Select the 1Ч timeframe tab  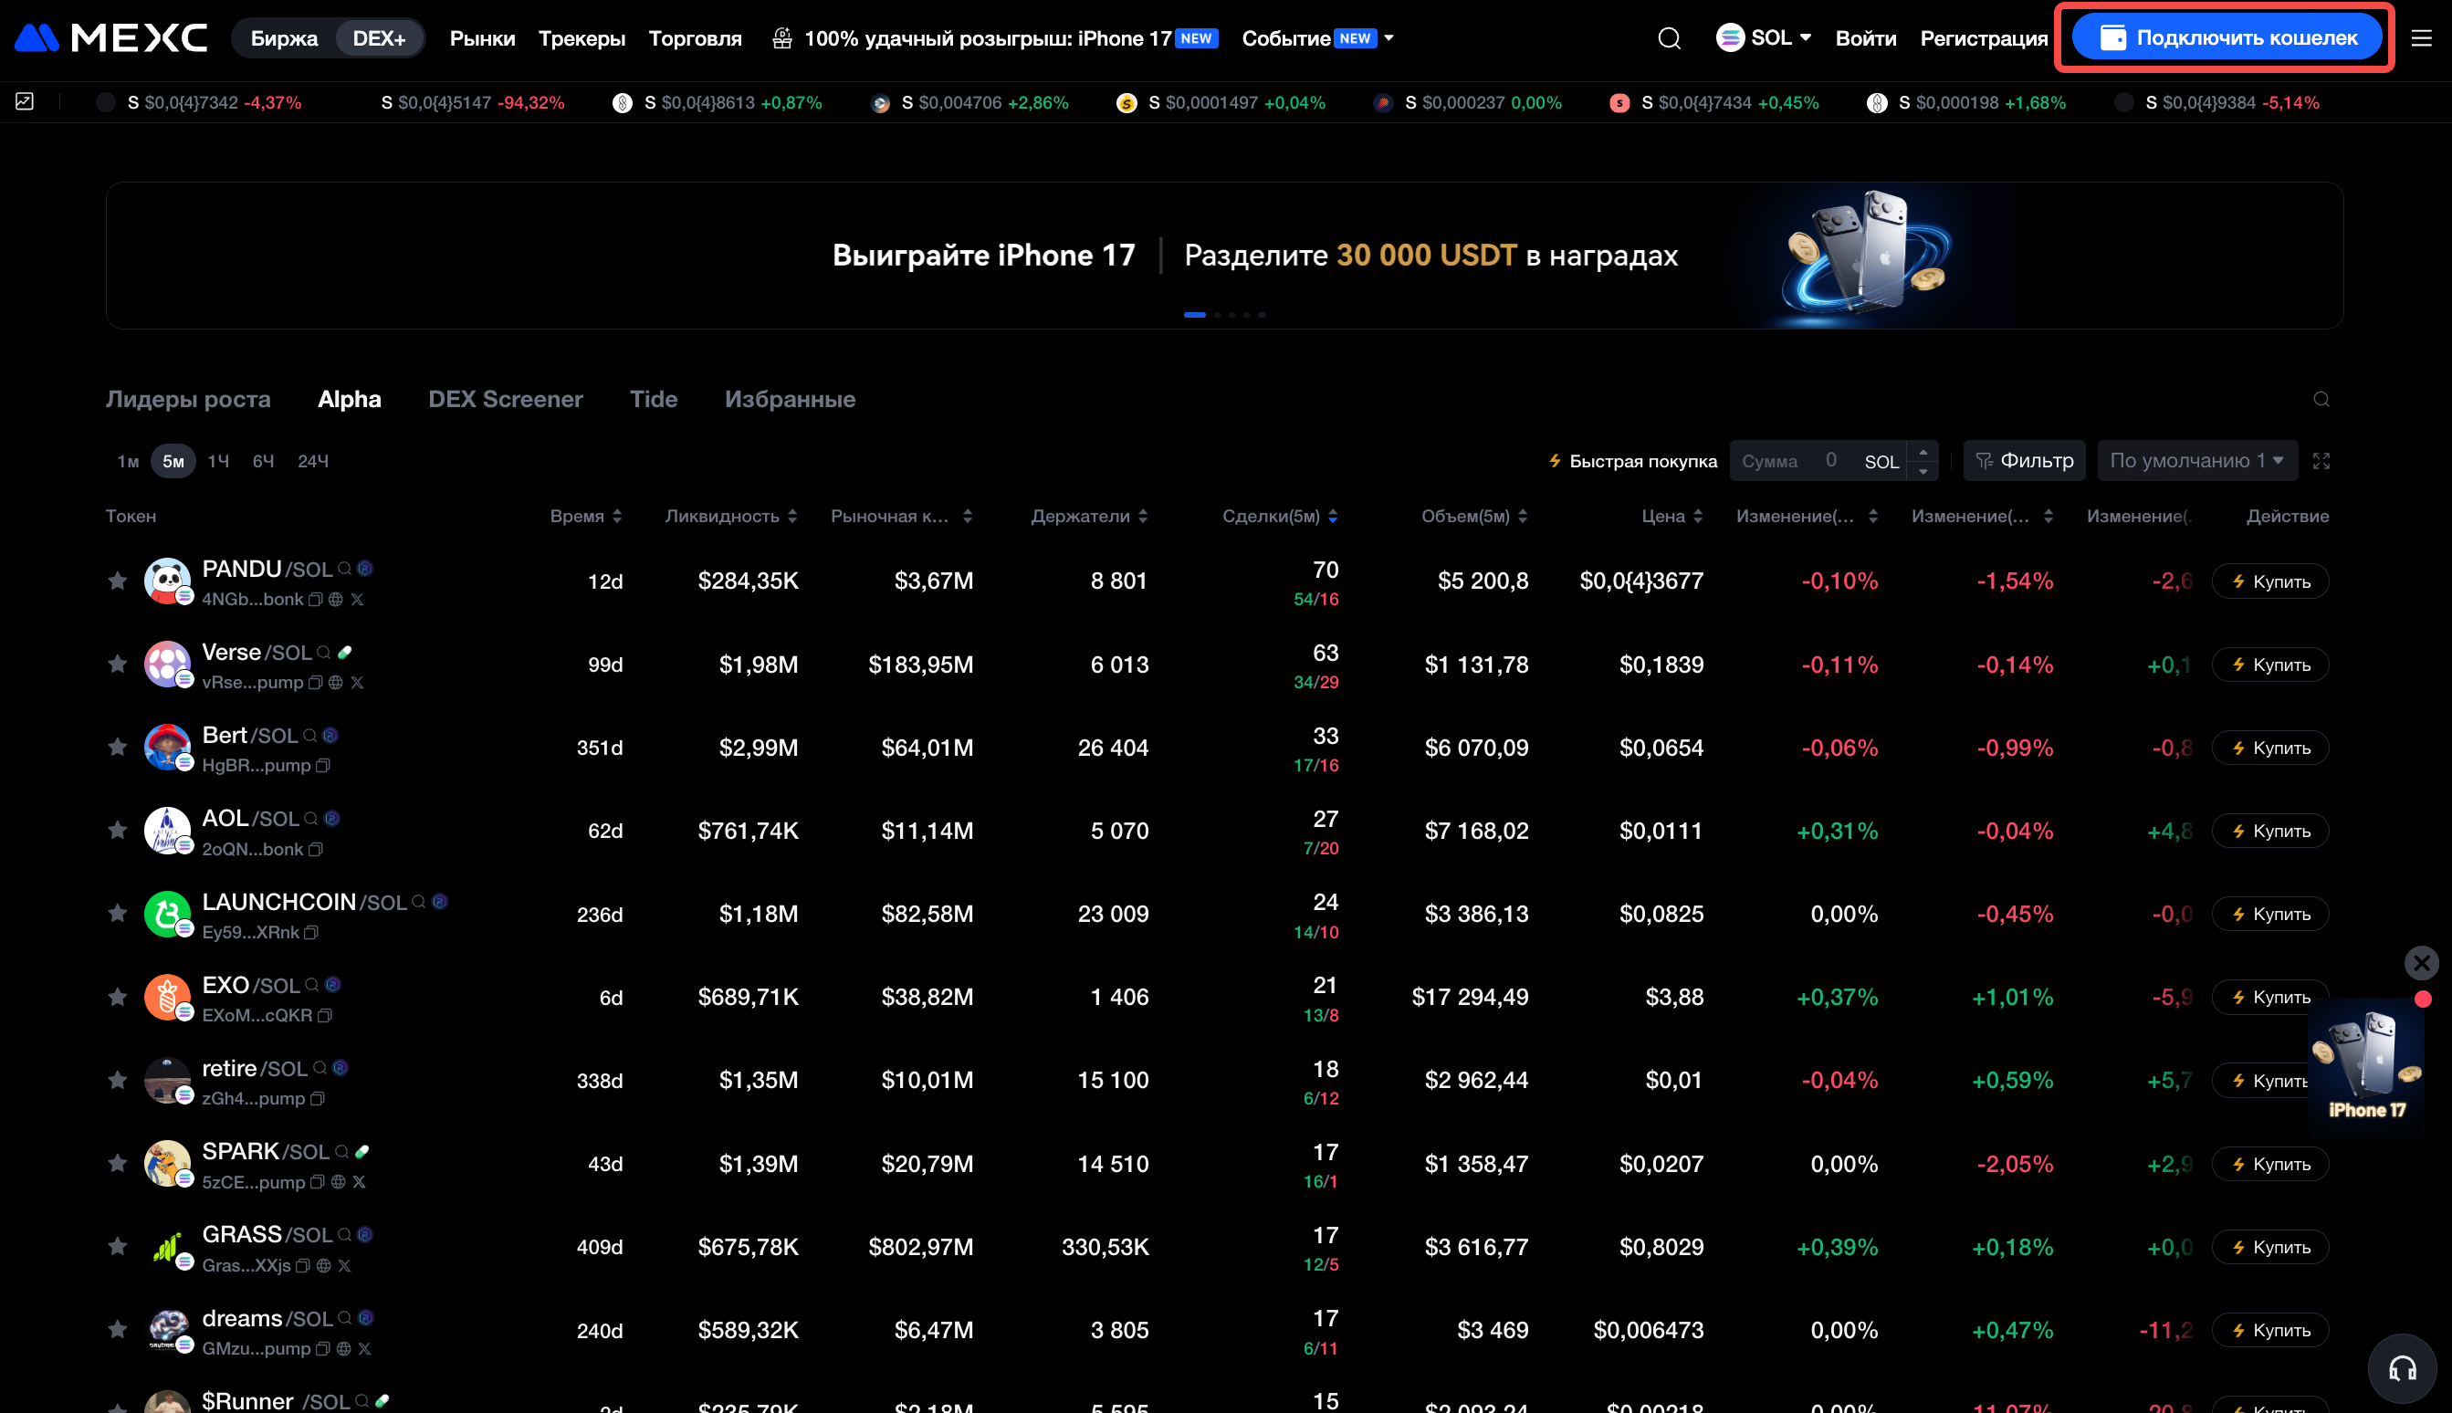click(218, 462)
